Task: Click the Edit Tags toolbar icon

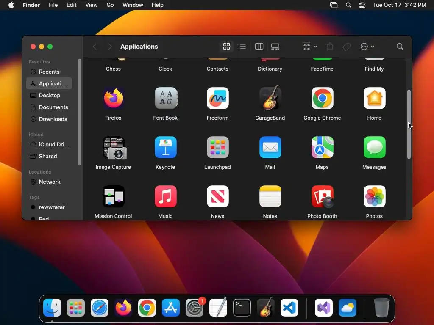Action: click(346, 47)
